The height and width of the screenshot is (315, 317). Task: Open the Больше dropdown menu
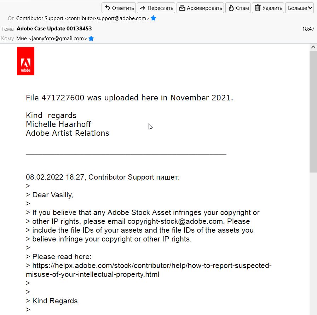(x=297, y=8)
